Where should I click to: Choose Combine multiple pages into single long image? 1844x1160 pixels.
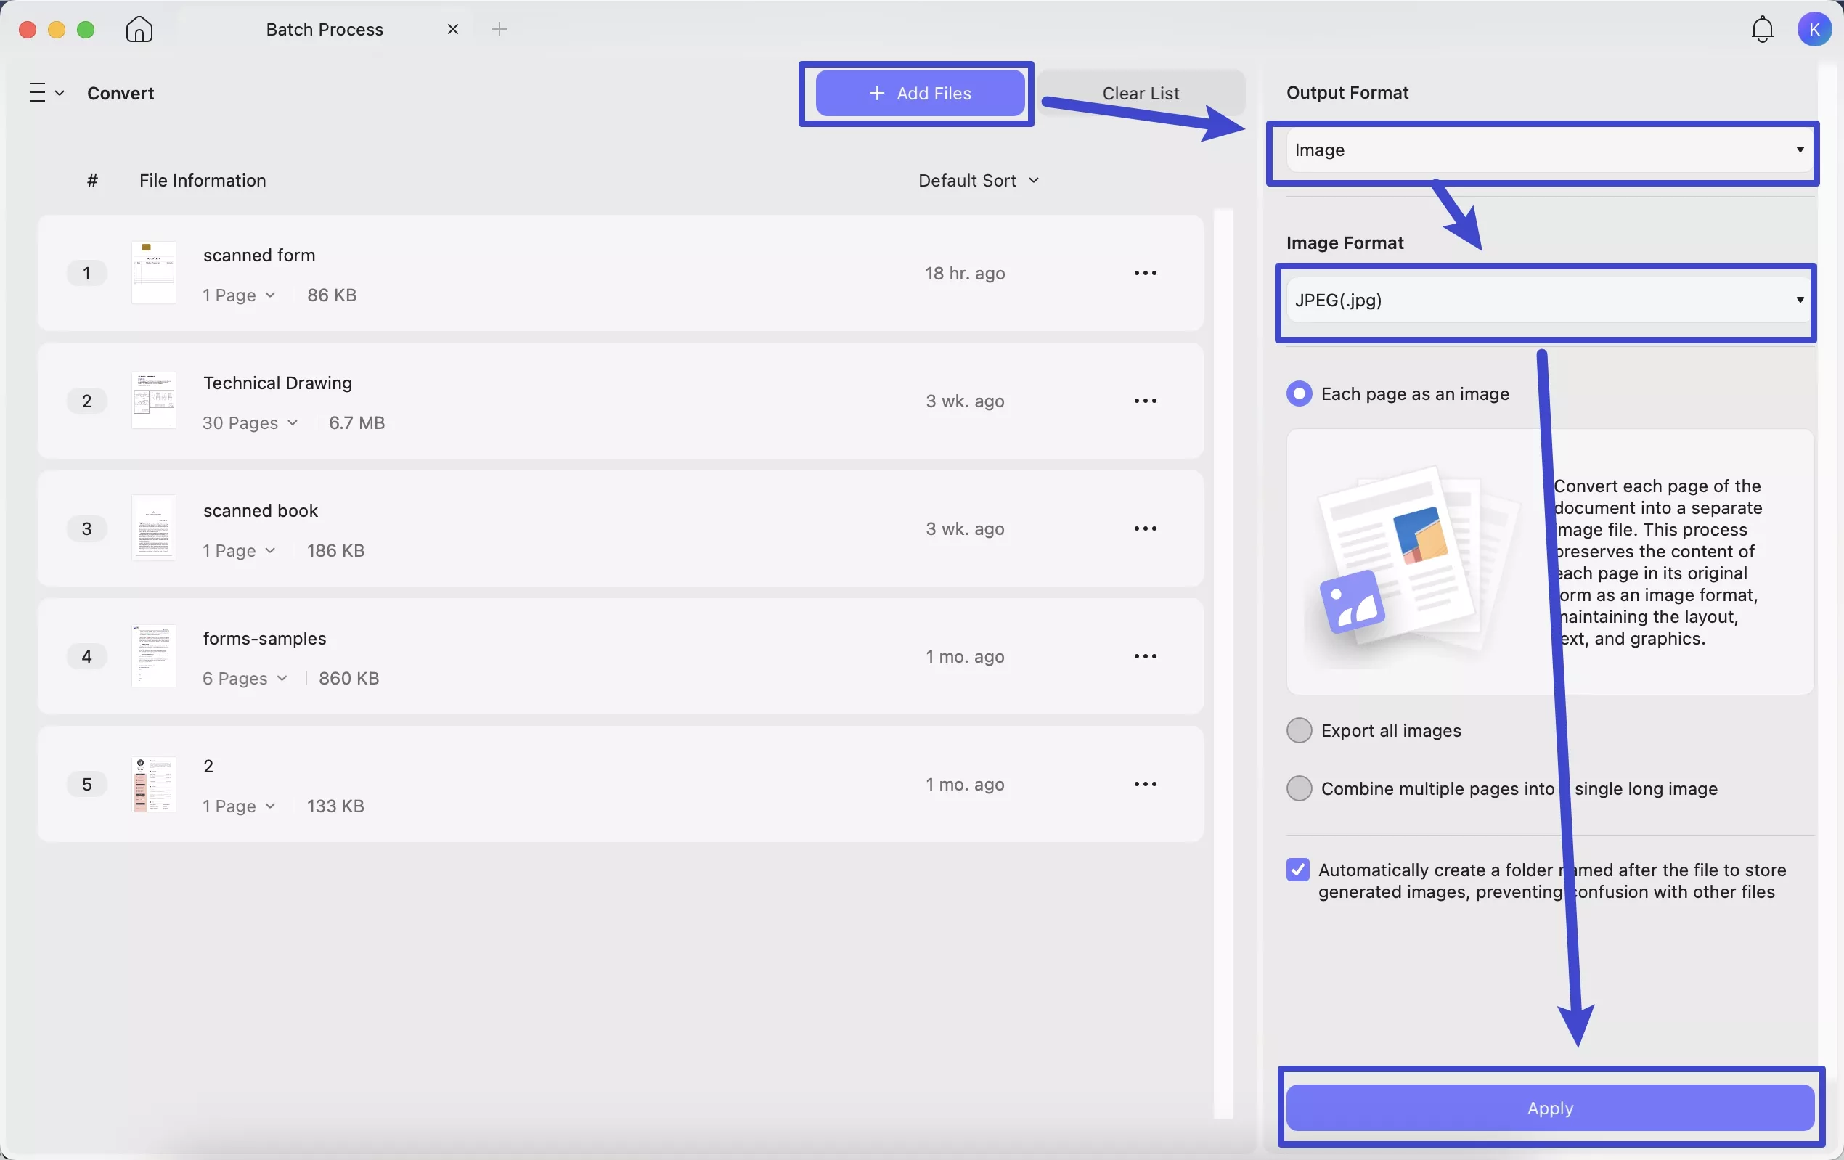[1299, 788]
